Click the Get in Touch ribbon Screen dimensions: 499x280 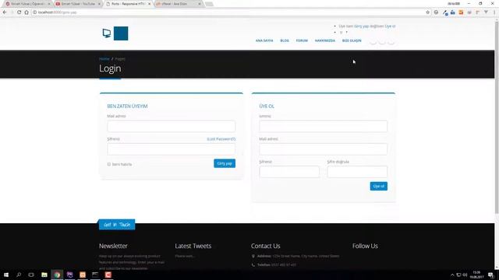click(x=117, y=225)
